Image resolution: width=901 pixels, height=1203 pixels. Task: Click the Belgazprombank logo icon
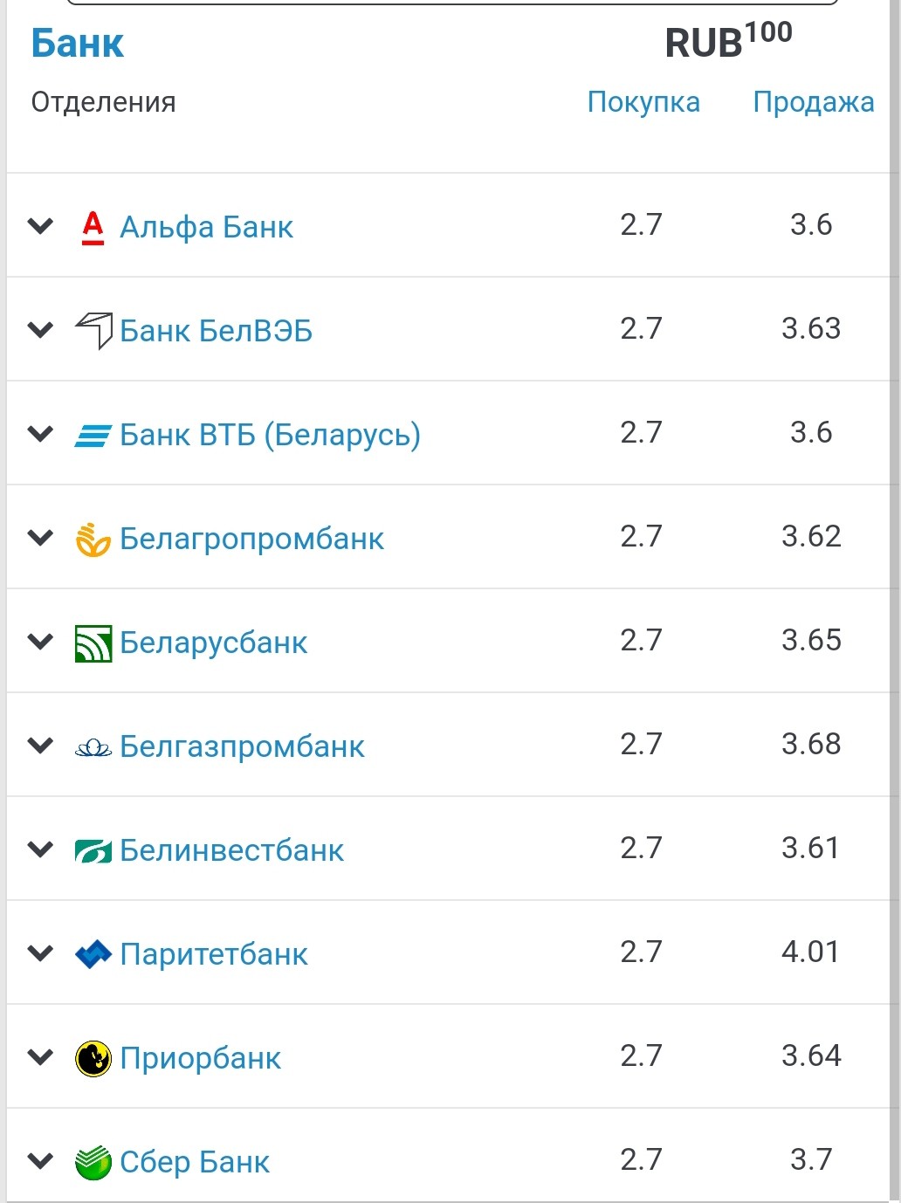tap(93, 747)
